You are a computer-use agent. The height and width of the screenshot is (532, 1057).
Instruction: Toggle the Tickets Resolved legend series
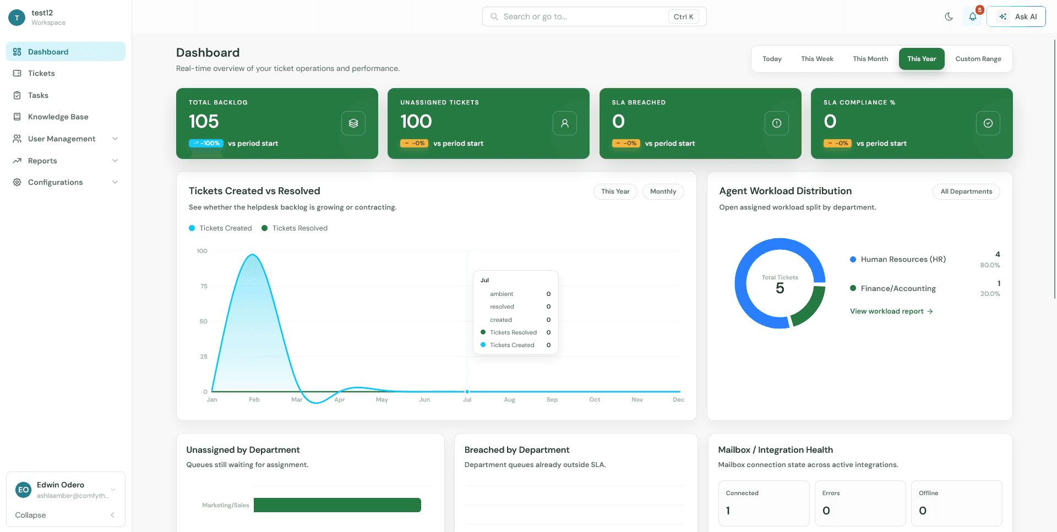pyautogui.click(x=295, y=228)
